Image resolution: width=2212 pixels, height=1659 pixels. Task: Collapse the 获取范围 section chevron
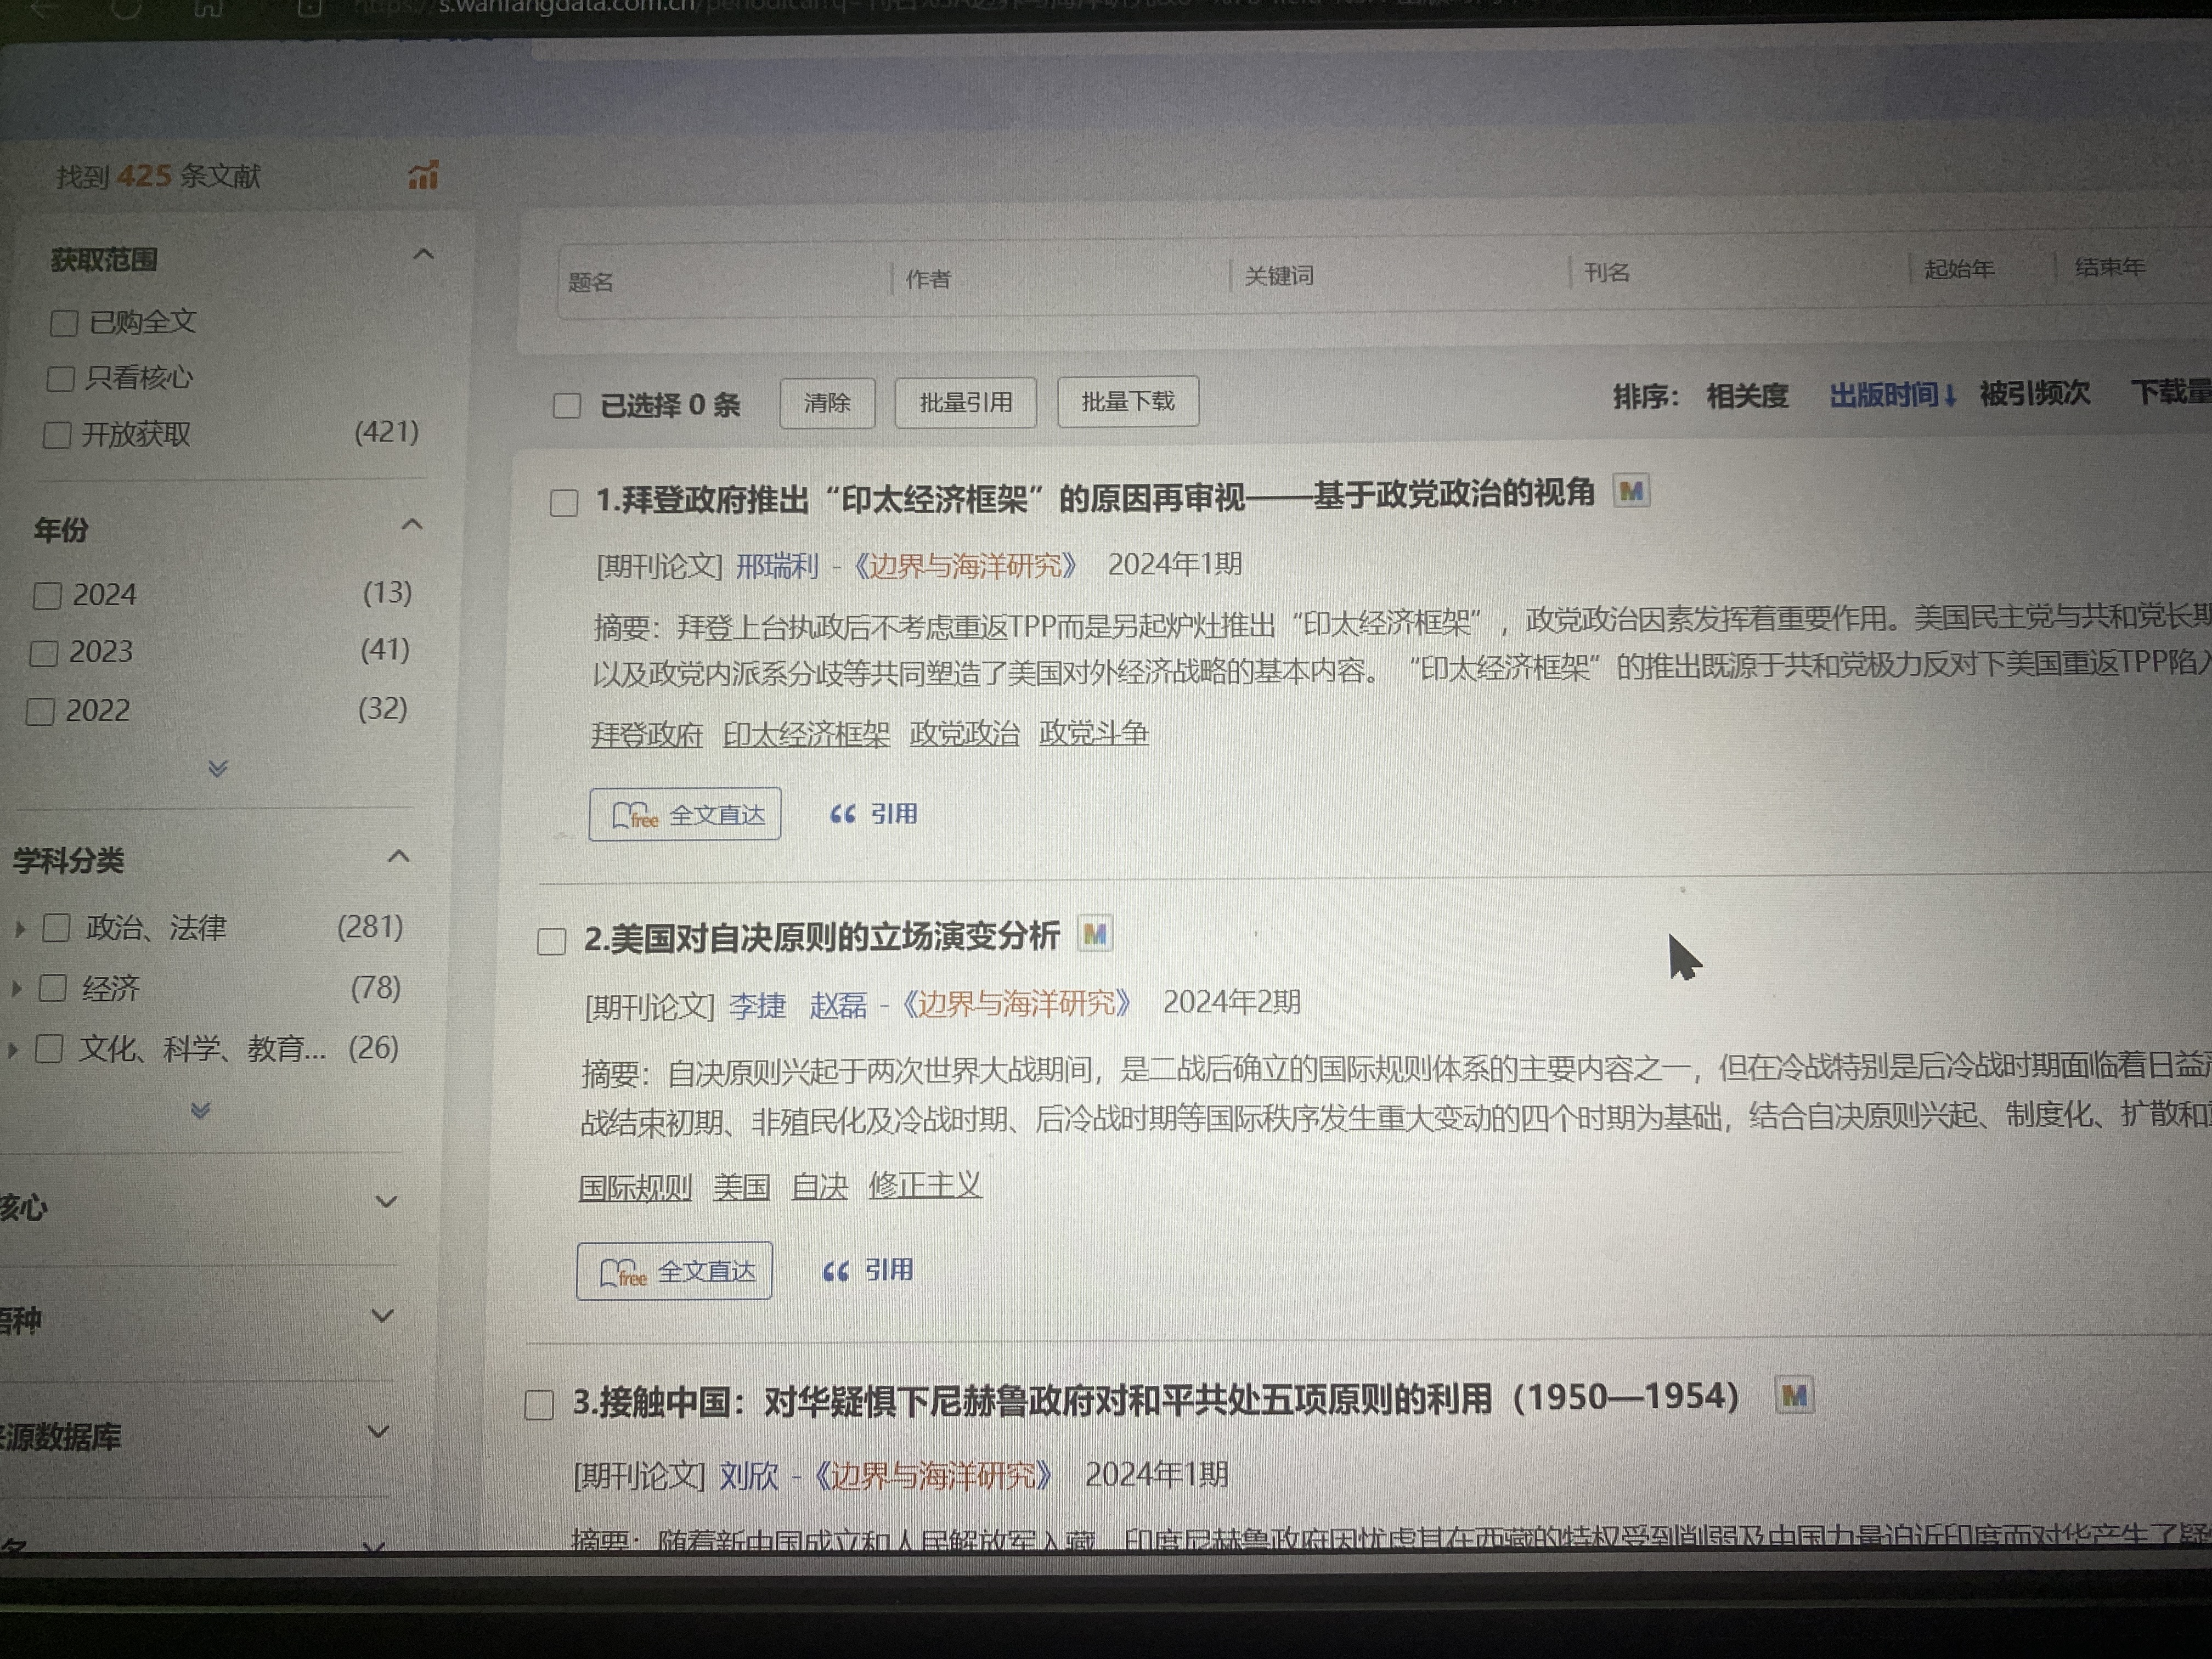pyautogui.click(x=423, y=254)
